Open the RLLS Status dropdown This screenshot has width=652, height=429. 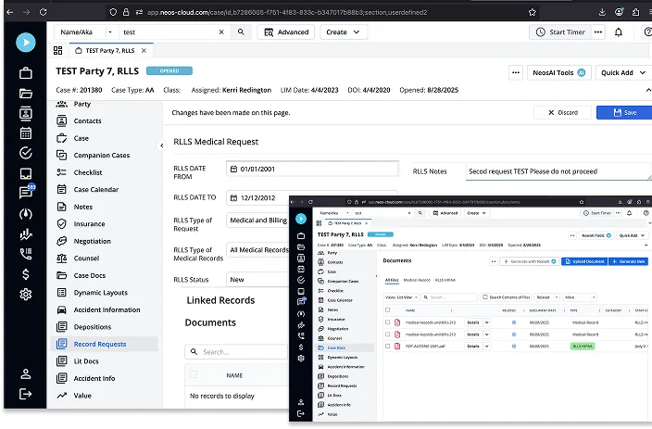point(258,280)
